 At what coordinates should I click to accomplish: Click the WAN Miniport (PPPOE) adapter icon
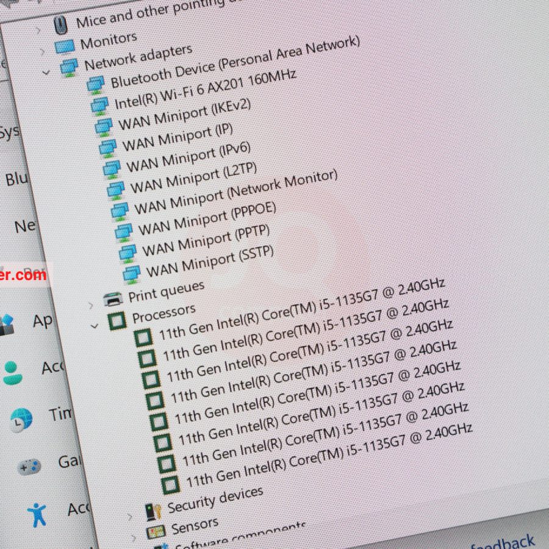pos(124,232)
